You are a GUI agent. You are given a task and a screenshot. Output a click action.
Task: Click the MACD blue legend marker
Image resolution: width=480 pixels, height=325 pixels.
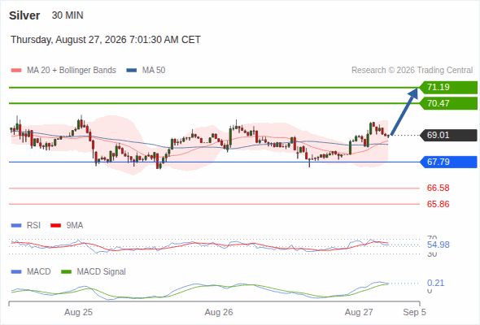coord(16,272)
